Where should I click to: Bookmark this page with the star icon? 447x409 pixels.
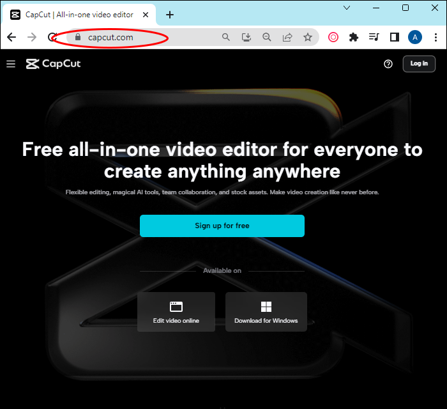[308, 37]
